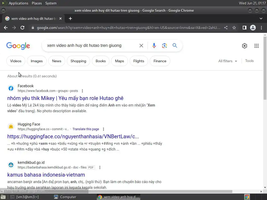Start voice search with the microphone icon
Screen dimensions: 267x200
(x=154, y=46)
